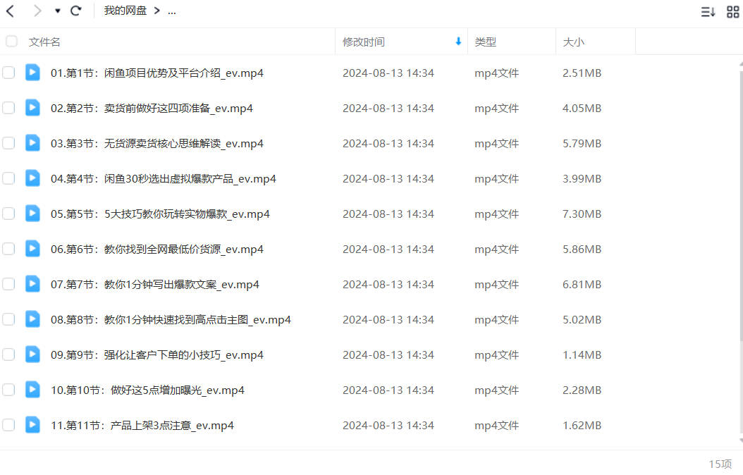Viewport: 743px width, 475px height.
Task: Click the video icon of 05.第5节 file
Action: [x=32, y=214]
